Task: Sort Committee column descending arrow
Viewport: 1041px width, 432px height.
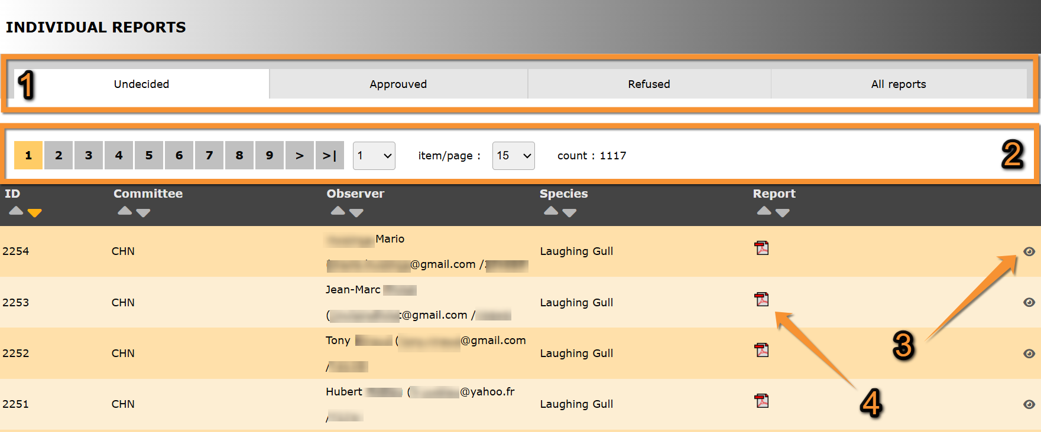Action: pyautogui.click(x=144, y=213)
